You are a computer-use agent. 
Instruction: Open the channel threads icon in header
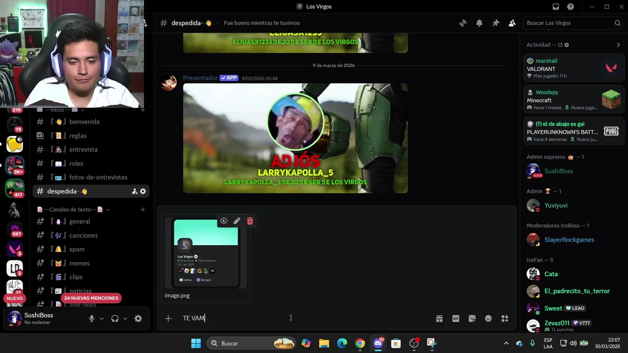(463, 23)
